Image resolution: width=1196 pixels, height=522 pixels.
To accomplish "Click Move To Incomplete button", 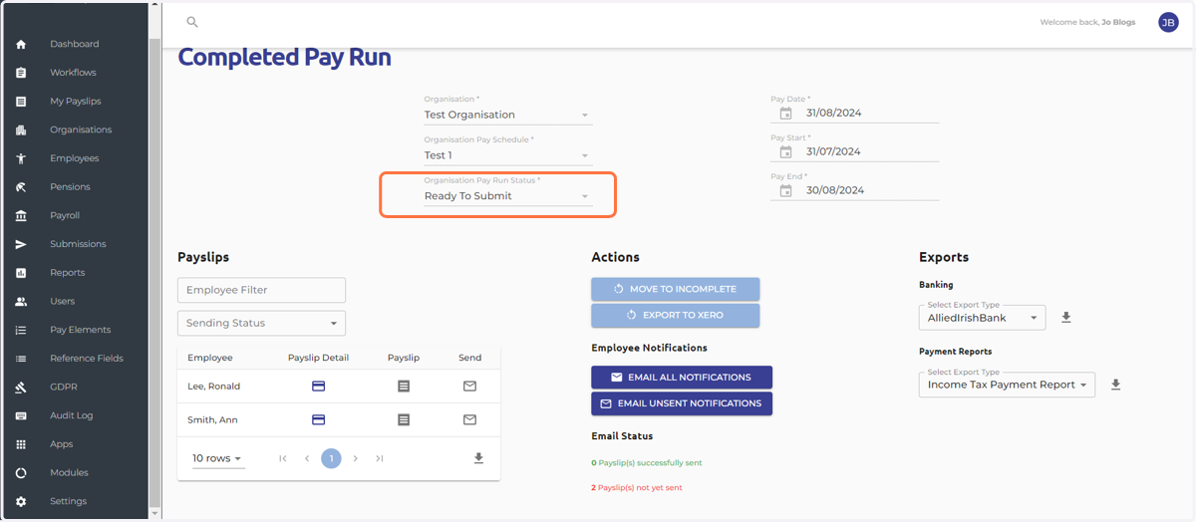I will pyautogui.click(x=675, y=289).
